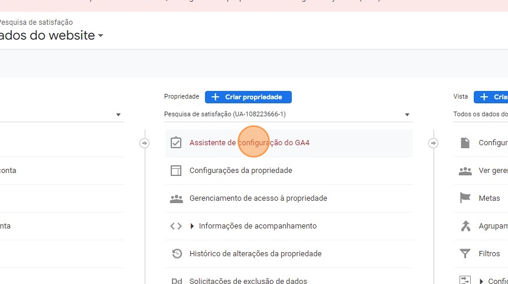Open the website data view title dropdown
Viewport: 508px width, 284px height.
100,36
